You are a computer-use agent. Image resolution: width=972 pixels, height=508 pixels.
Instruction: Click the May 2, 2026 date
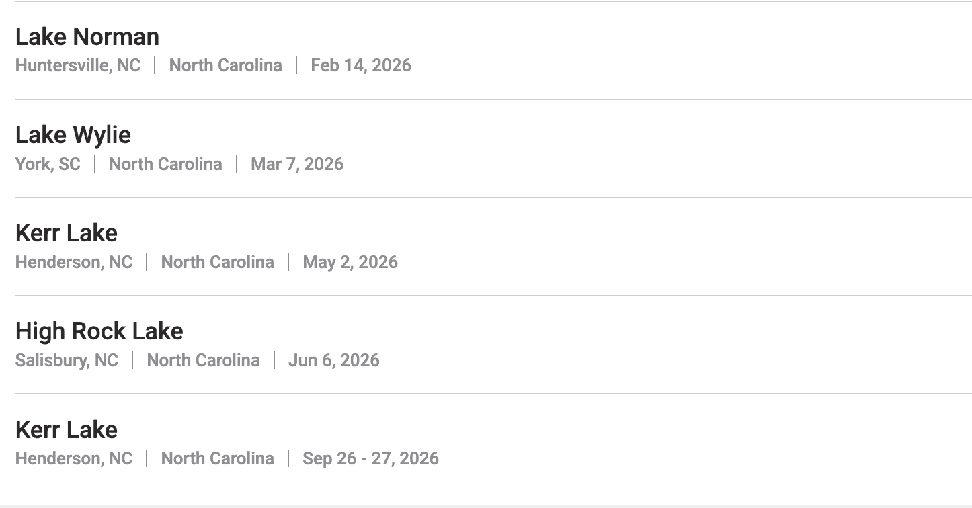(350, 262)
